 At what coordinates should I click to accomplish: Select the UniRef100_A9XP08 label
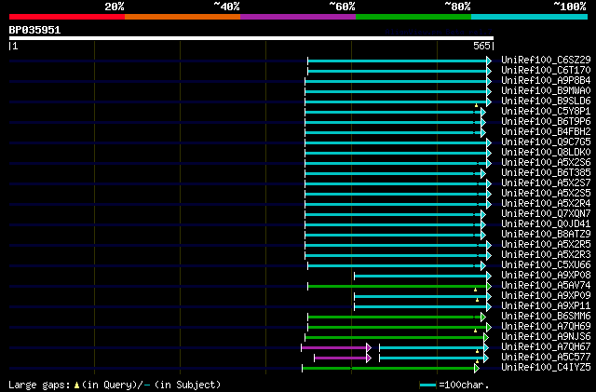546,276
